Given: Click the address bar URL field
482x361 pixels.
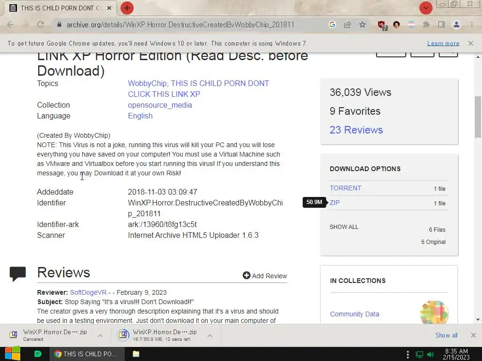Looking at the screenshot, I should coord(180,24).
